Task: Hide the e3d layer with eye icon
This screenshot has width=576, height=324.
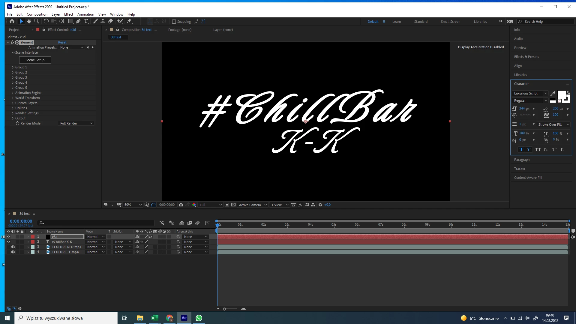Action: pos(8,237)
